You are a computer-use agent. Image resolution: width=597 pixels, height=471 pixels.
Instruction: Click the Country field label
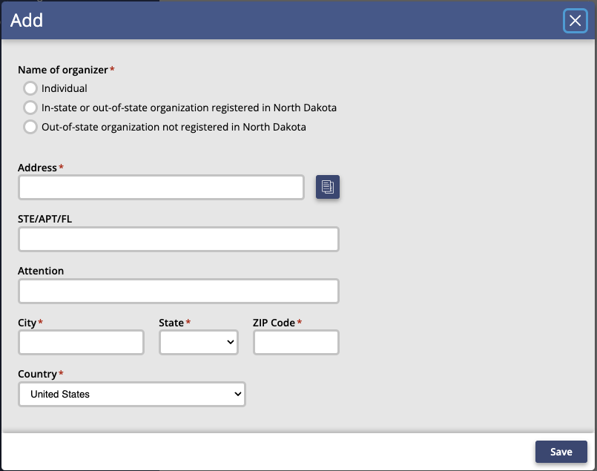37,374
